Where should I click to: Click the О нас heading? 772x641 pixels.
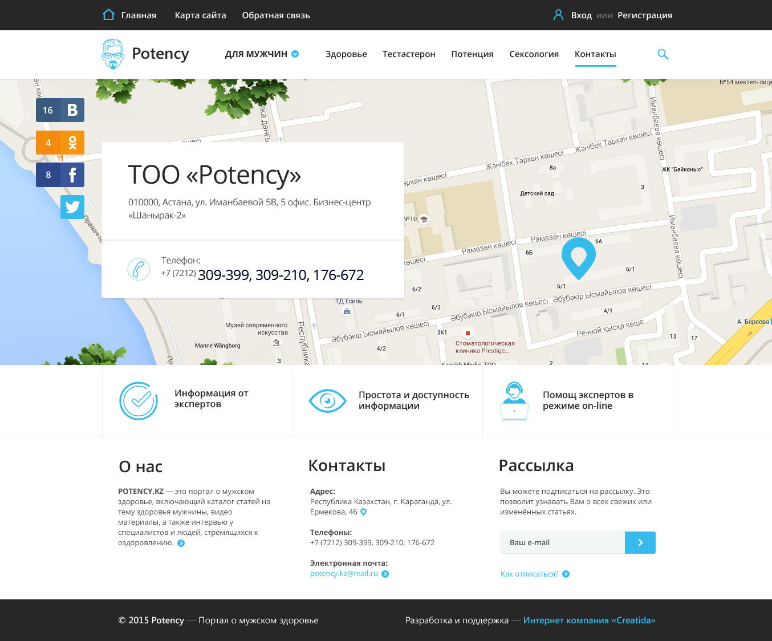click(x=140, y=466)
